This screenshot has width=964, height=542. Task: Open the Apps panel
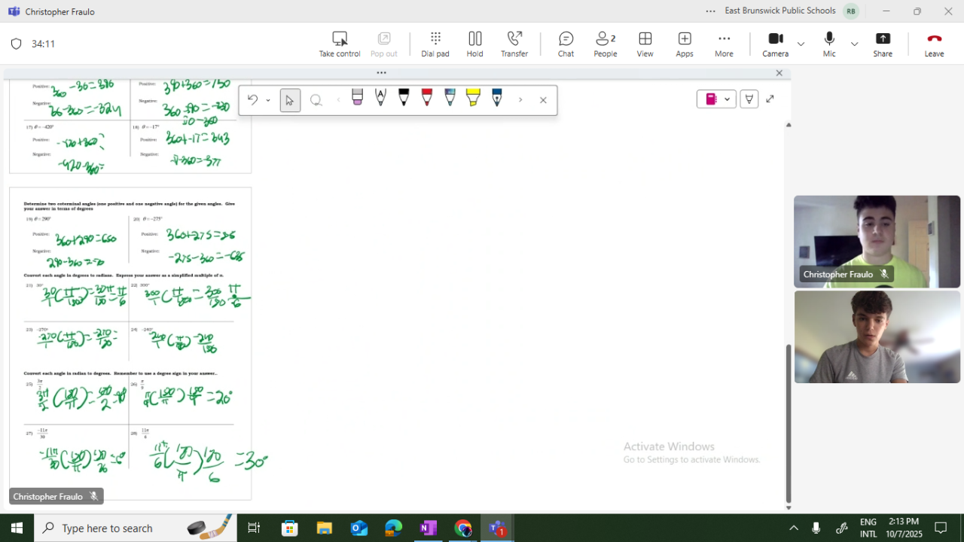click(x=685, y=44)
